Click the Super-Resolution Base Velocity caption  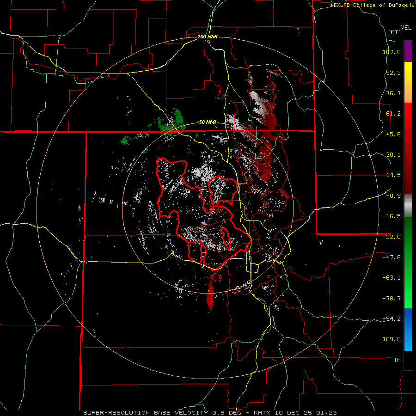point(210,413)
